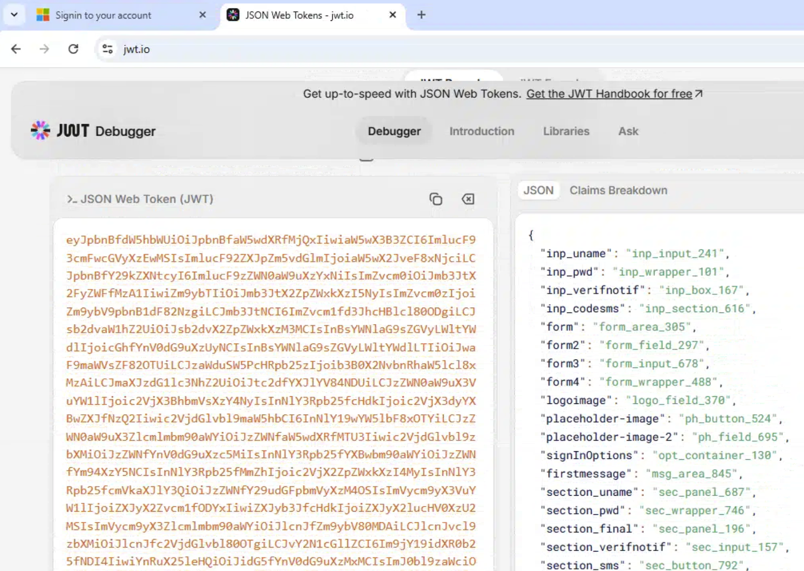Copy the encoded JWT to clipboard

point(436,199)
